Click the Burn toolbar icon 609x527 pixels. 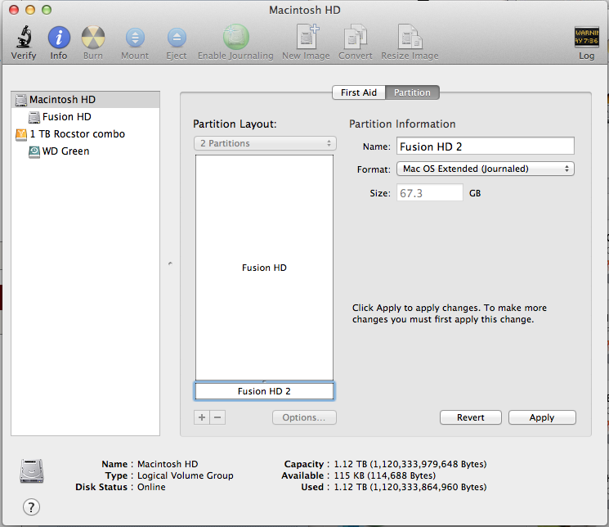[93, 38]
